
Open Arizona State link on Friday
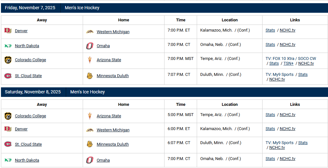(109, 60)
